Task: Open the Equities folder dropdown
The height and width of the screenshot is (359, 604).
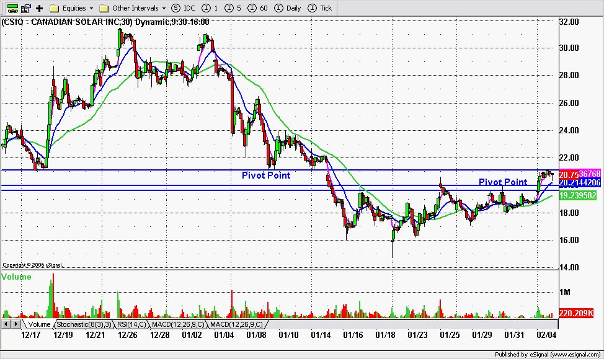Action: click(72, 8)
